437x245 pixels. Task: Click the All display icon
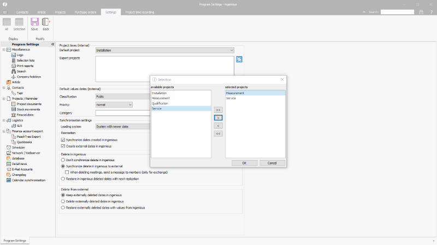coord(7,24)
